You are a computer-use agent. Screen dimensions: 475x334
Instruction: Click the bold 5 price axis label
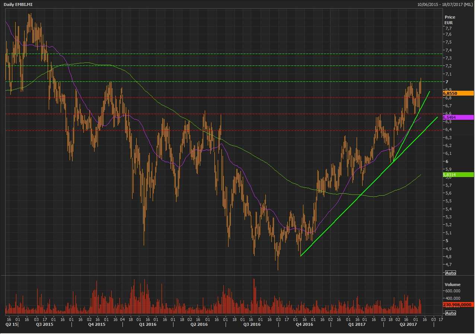click(x=446, y=241)
